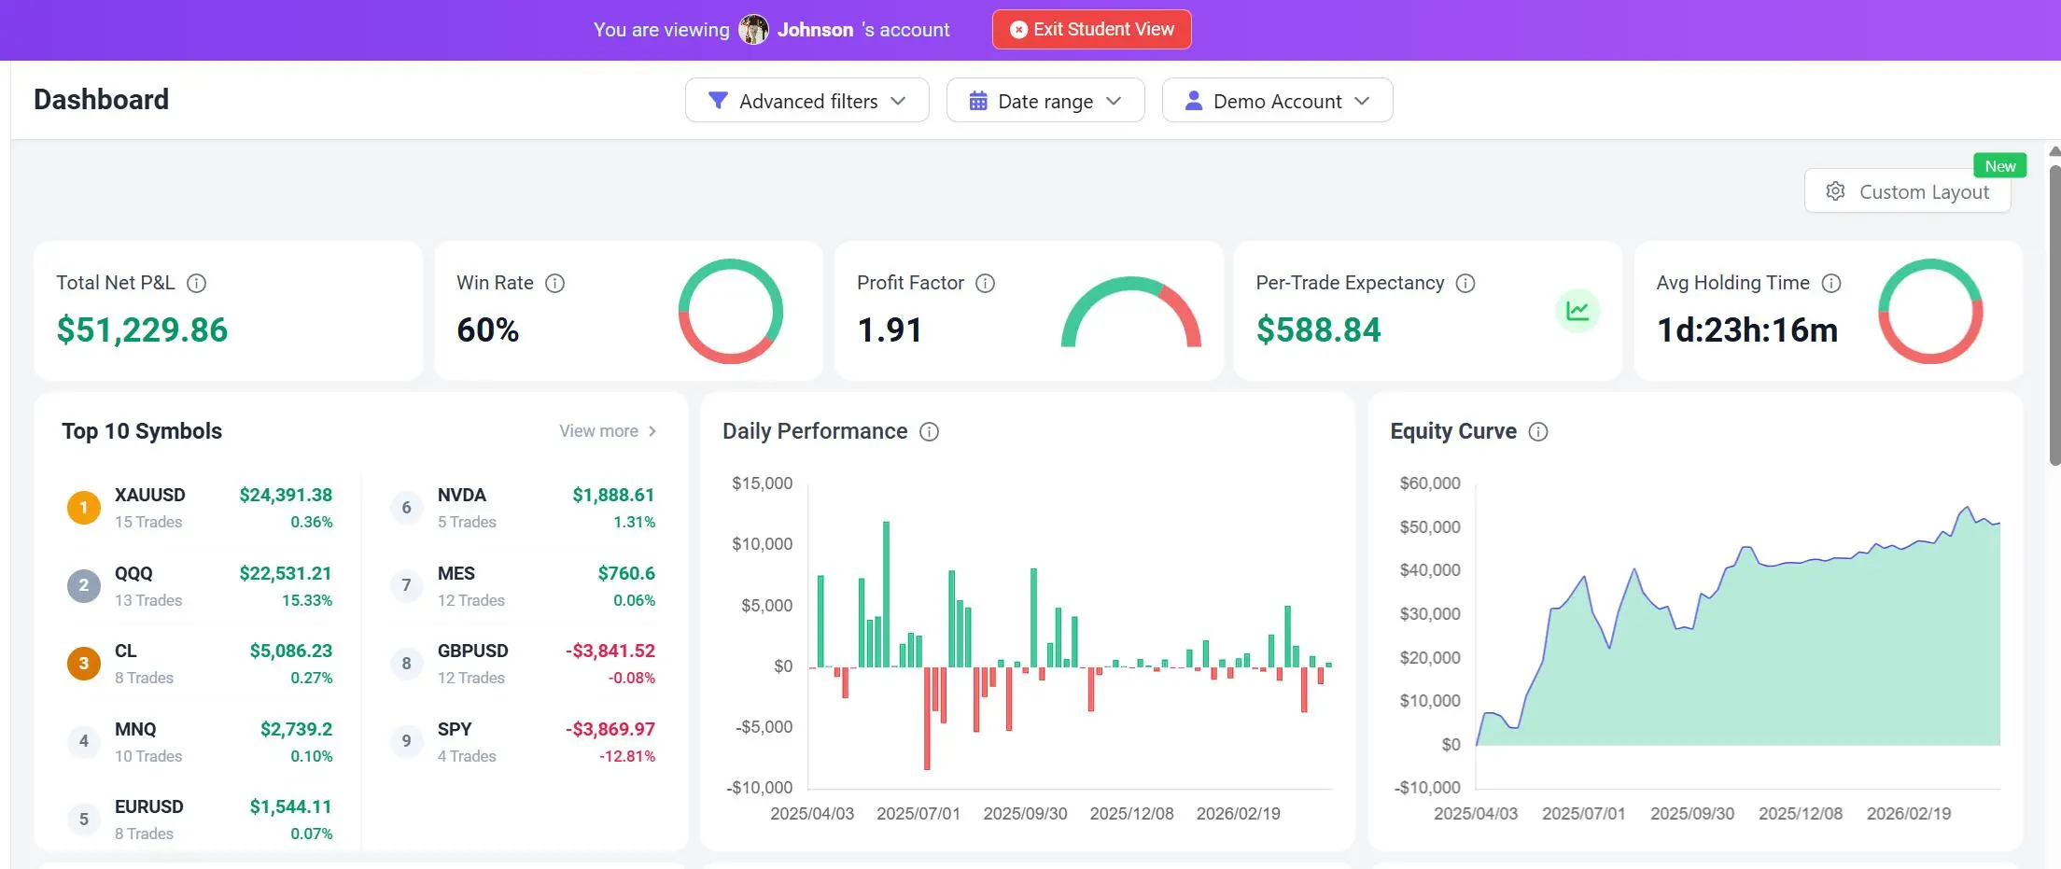Viewport: 2061px width, 869px height.
Task: Click the Profit Factor gauge arc
Action: pyautogui.click(x=1130, y=313)
